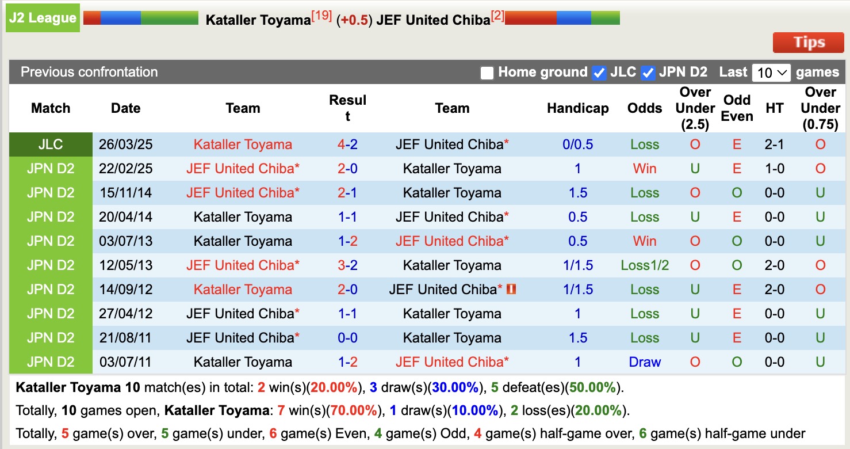Uncheck the JLC checkbox
This screenshot has height=449, width=850.
(599, 72)
